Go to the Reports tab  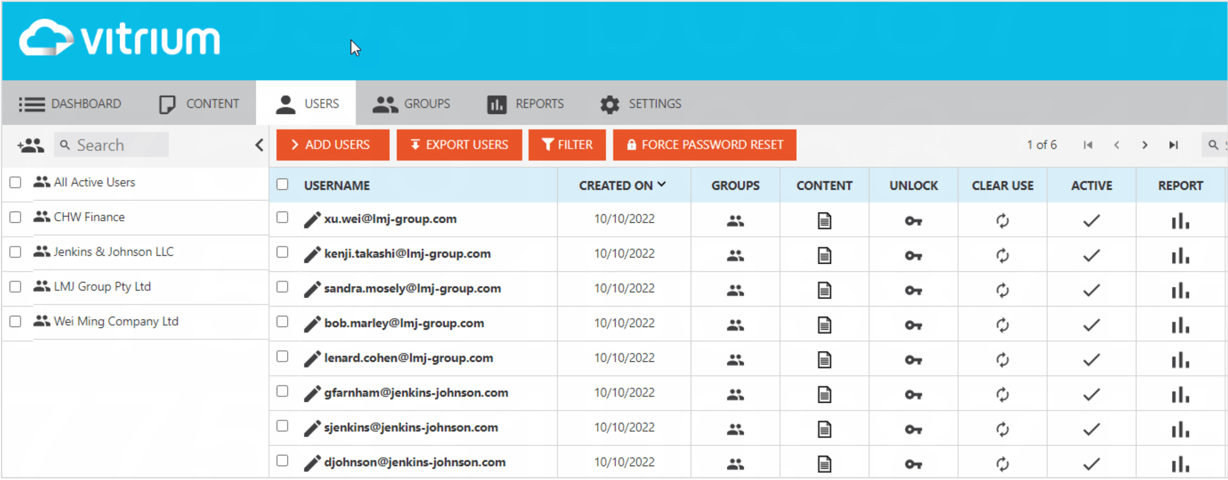pyautogui.click(x=525, y=104)
